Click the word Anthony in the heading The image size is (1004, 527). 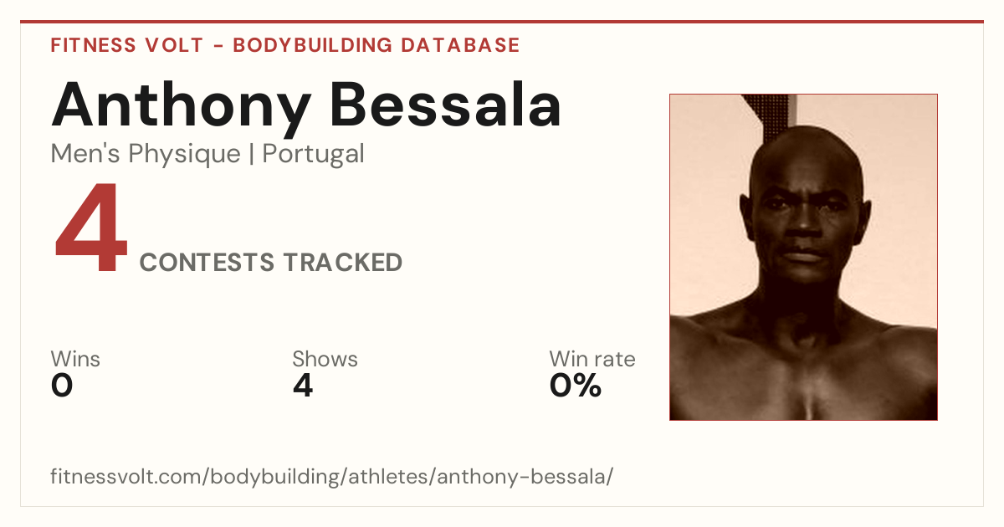pos(181,105)
